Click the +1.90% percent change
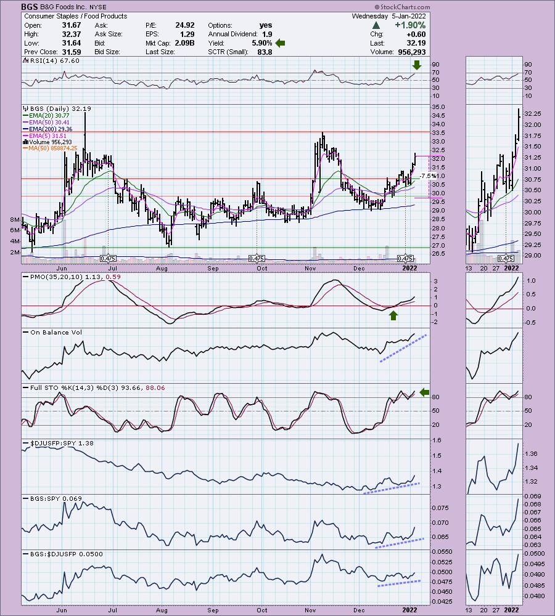The width and height of the screenshot is (555, 616). click(410, 25)
